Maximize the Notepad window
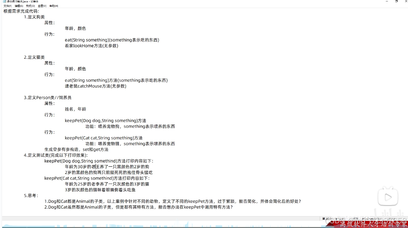This screenshot has width=408, height=228. (x=396, y=1)
